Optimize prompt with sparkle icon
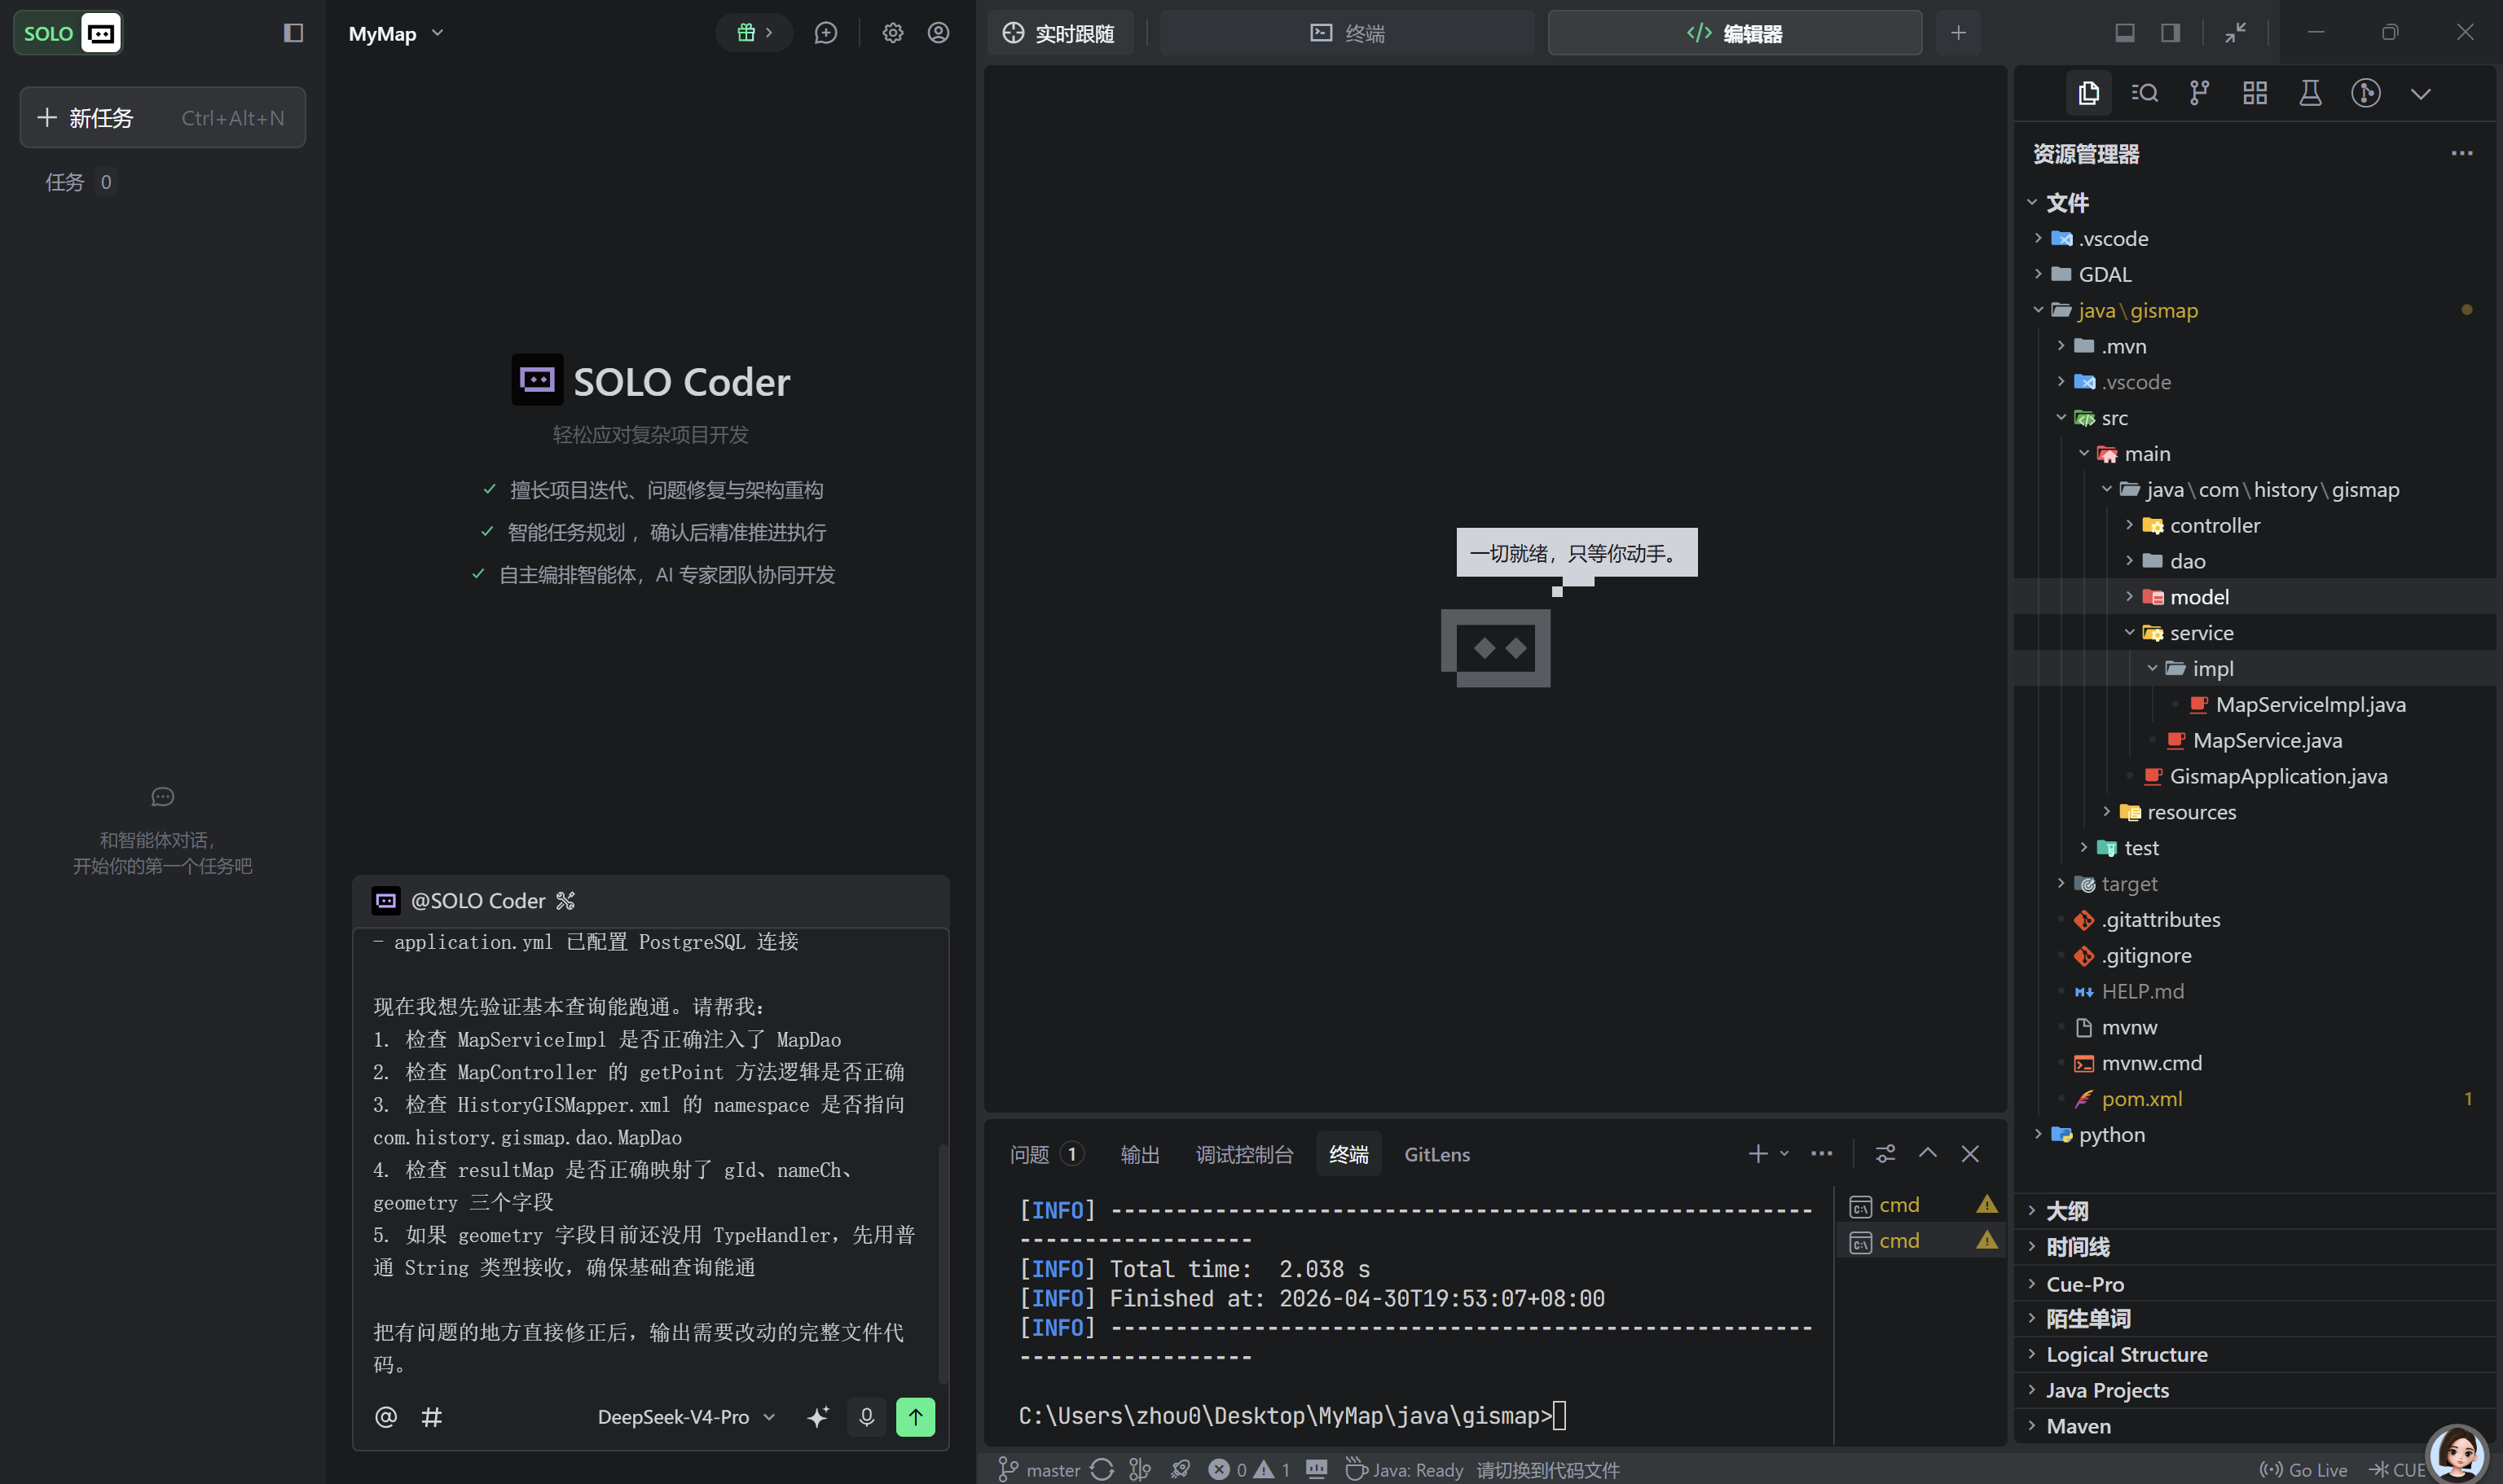This screenshot has width=2503, height=1484. pos(818,1417)
